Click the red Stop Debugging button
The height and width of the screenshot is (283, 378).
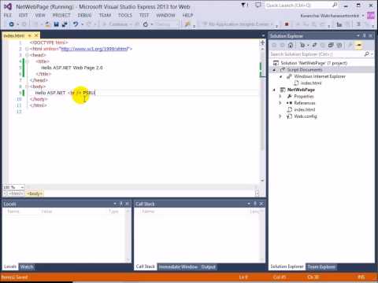click(287, 24)
